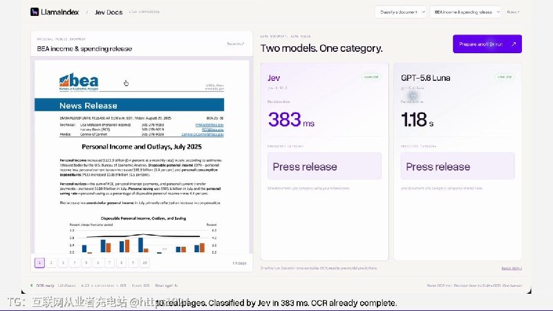This screenshot has width=553, height=311.
Task: Click the BEA income & spending release panel title
Action: point(84,48)
